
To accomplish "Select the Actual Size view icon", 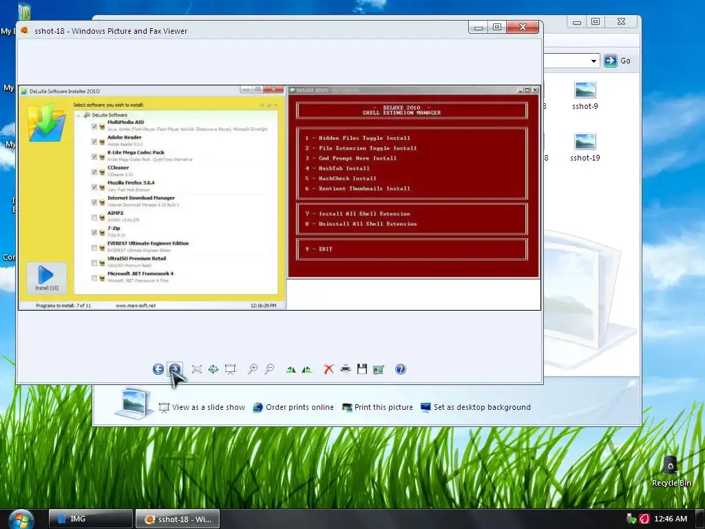I will pos(213,369).
